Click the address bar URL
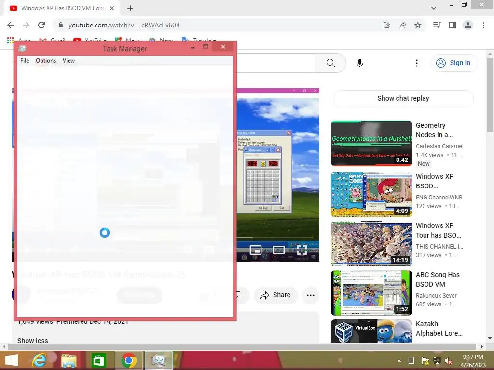Image resolution: width=494 pixels, height=370 pixels. (x=124, y=25)
